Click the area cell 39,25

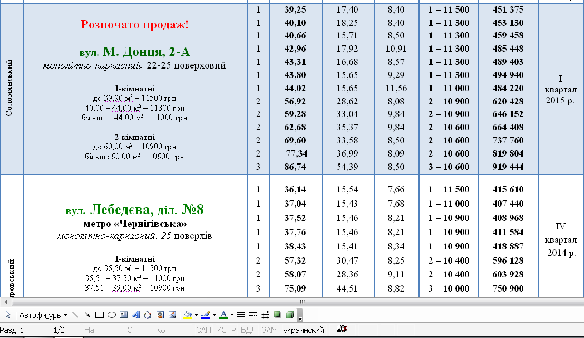[x=295, y=9]
